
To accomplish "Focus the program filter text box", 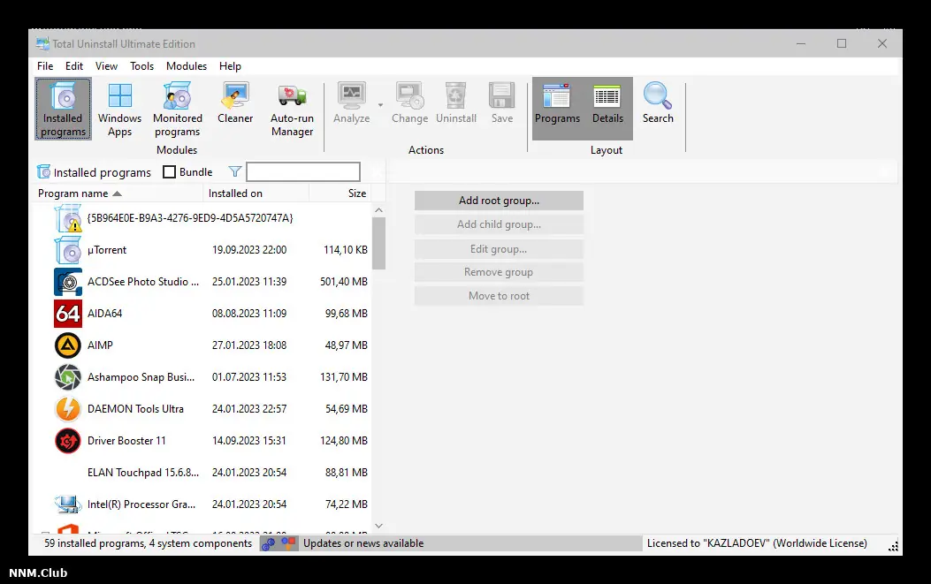I will (x=302, y=172).
